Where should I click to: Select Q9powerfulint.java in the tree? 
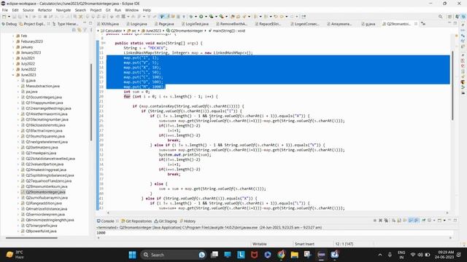coord(41,231)
